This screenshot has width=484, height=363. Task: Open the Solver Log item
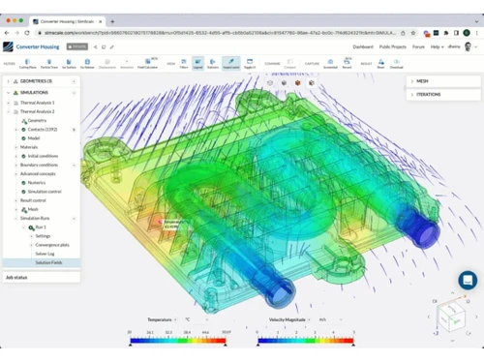(x=45, y=254)
